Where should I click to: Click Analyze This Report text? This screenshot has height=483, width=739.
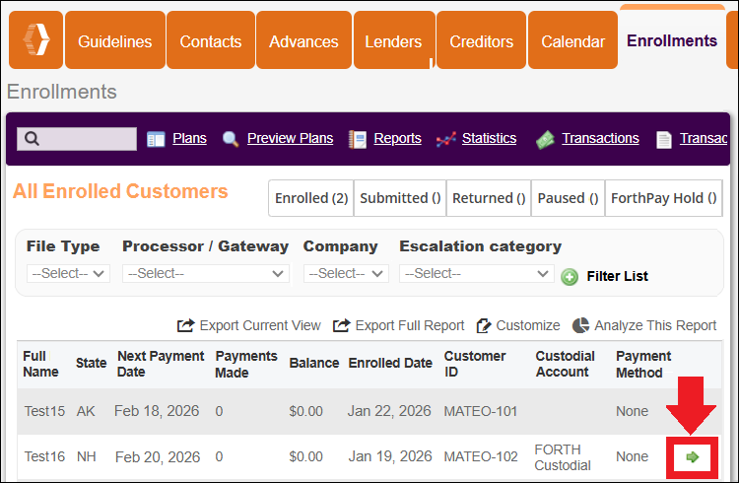[x=655, y=325]
